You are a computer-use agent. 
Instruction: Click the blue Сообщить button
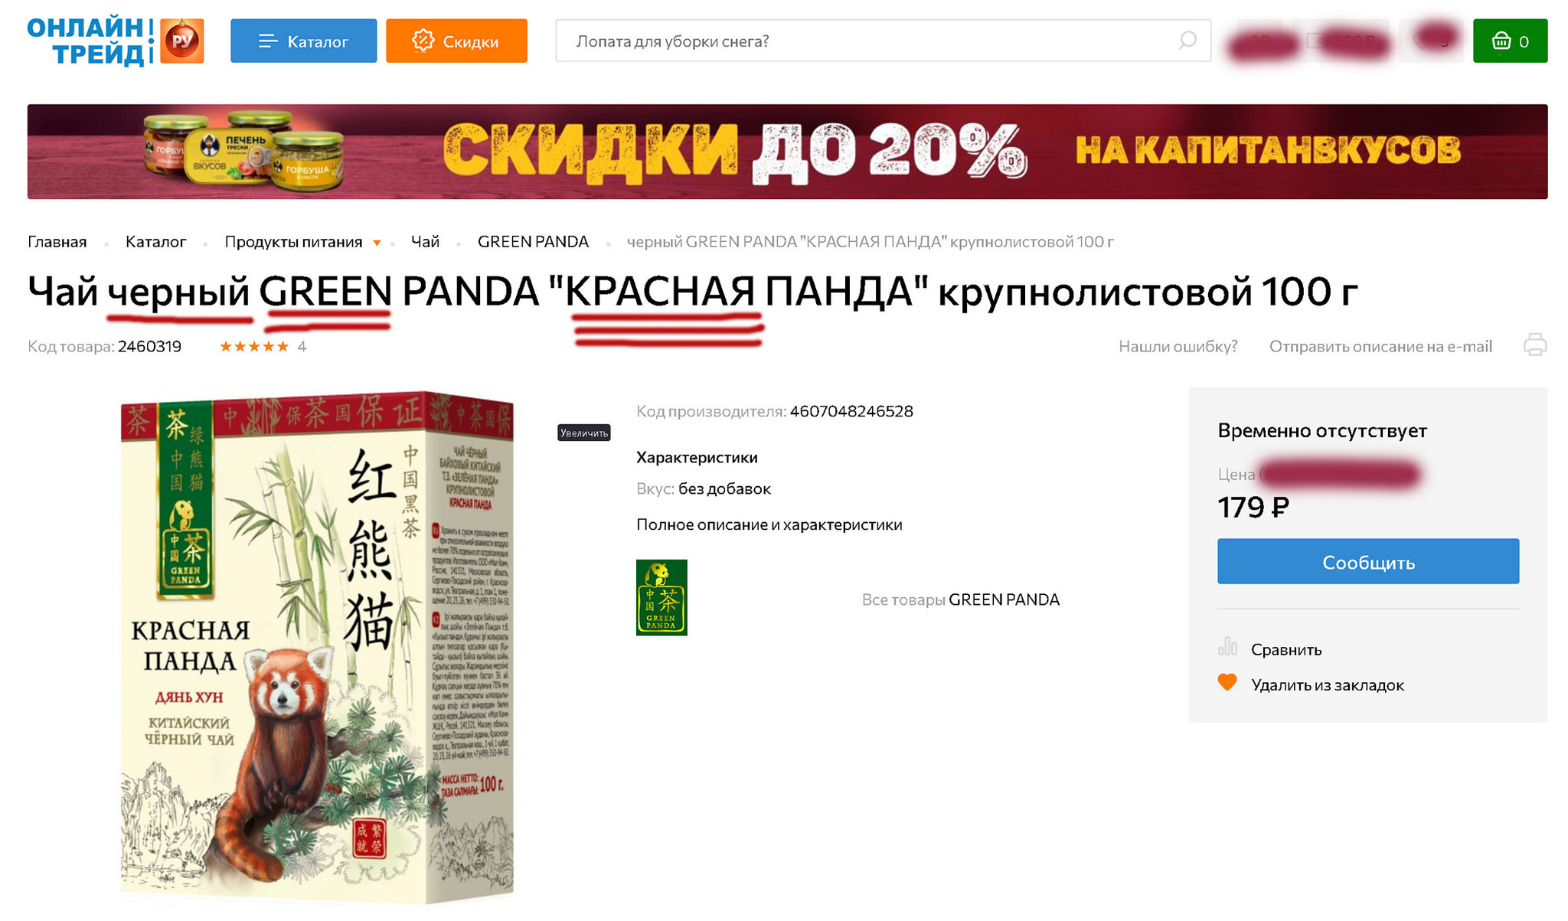click(x=1367, y=561)
